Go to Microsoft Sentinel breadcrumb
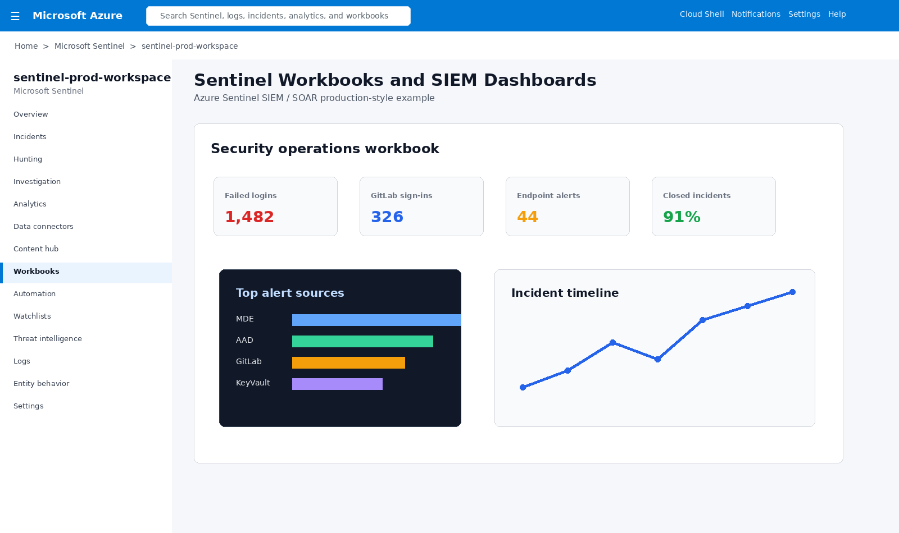Viewport: 899px width, 533px height. [89, 46]
